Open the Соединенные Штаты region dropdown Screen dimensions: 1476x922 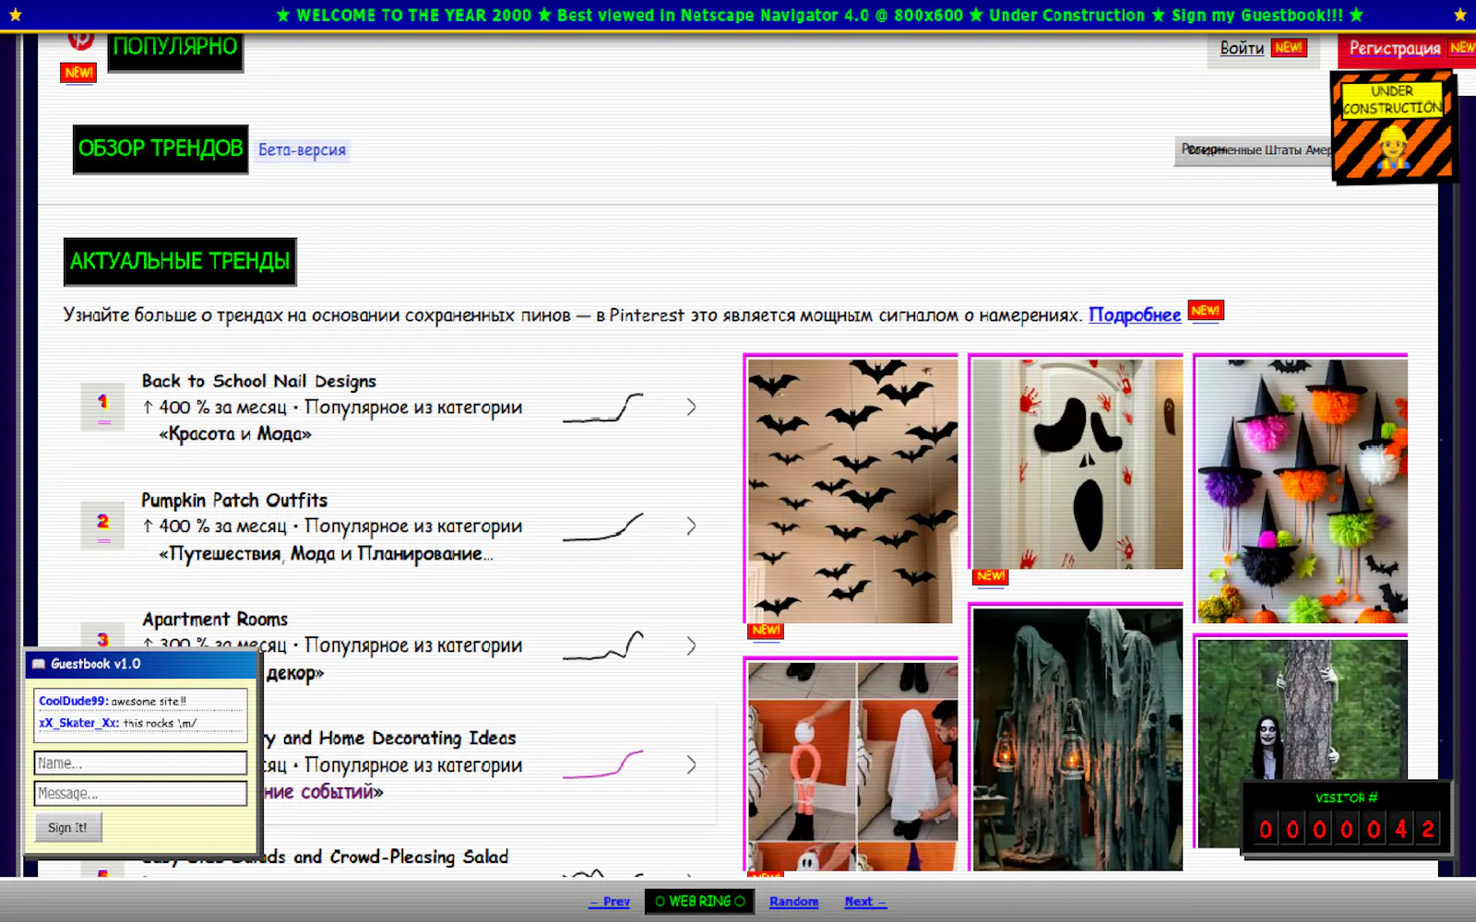[1255, 150]
